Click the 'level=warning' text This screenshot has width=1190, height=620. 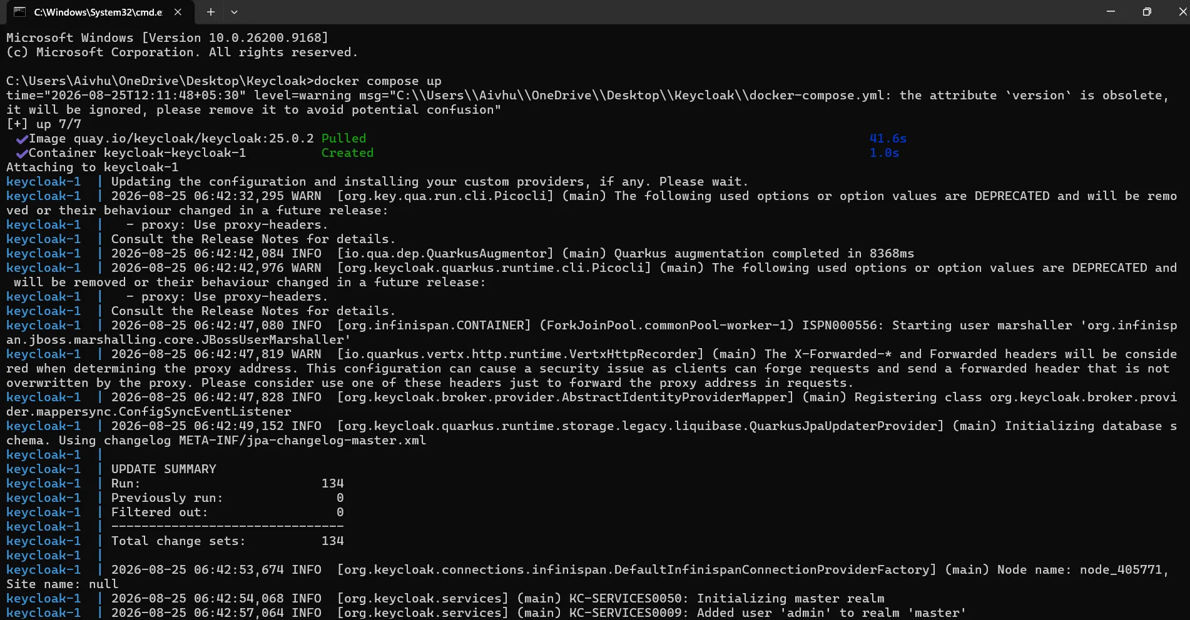302,95
